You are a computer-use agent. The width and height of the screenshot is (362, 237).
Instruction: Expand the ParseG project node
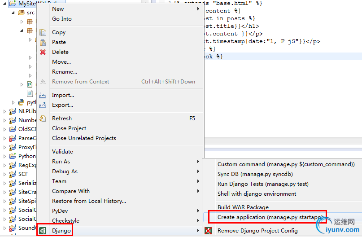(x=4, y=138)
